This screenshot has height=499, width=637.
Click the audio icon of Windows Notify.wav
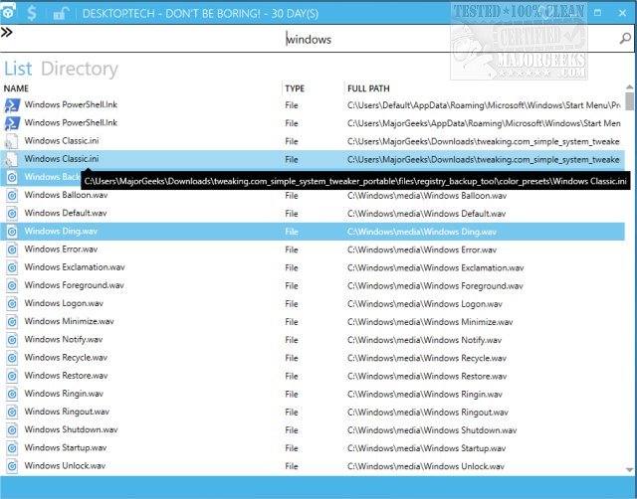pos(12,340)
